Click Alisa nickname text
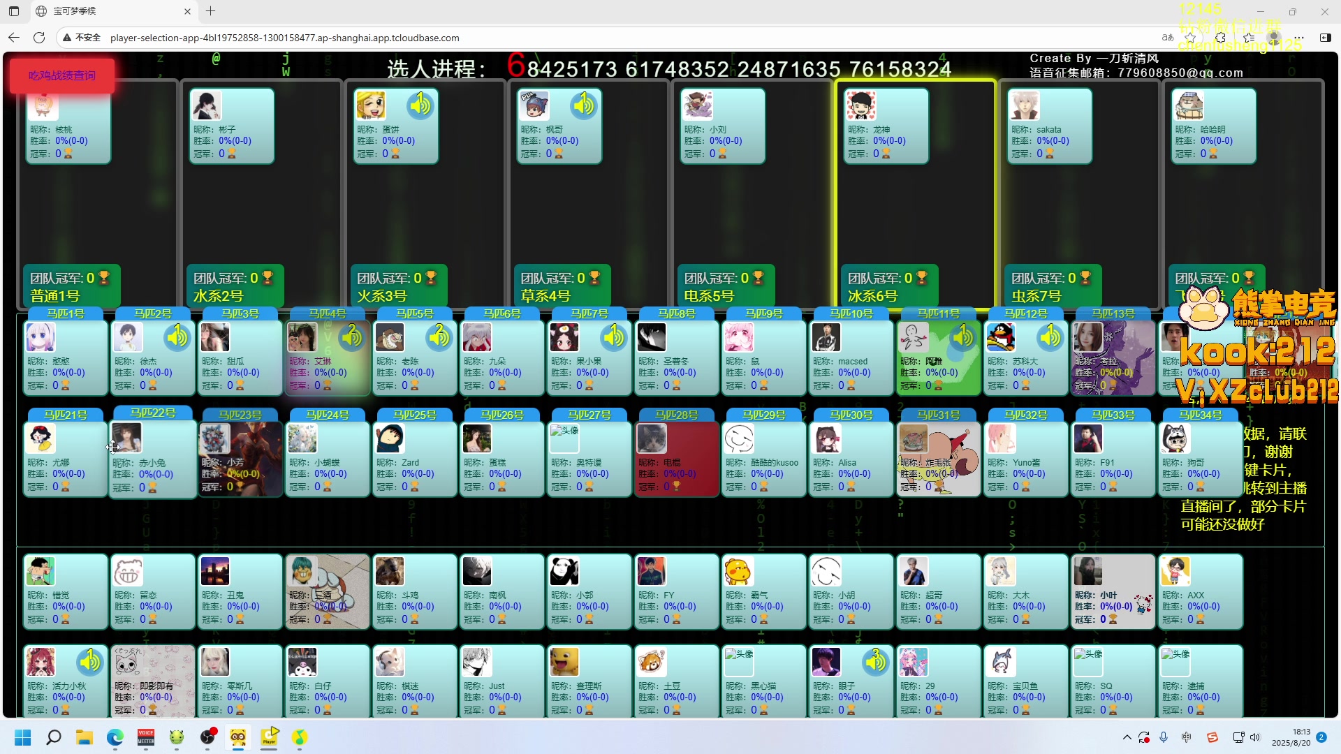Image resolution: width=1341 pixels, height=754 pixels. click(x=847, y=463)
